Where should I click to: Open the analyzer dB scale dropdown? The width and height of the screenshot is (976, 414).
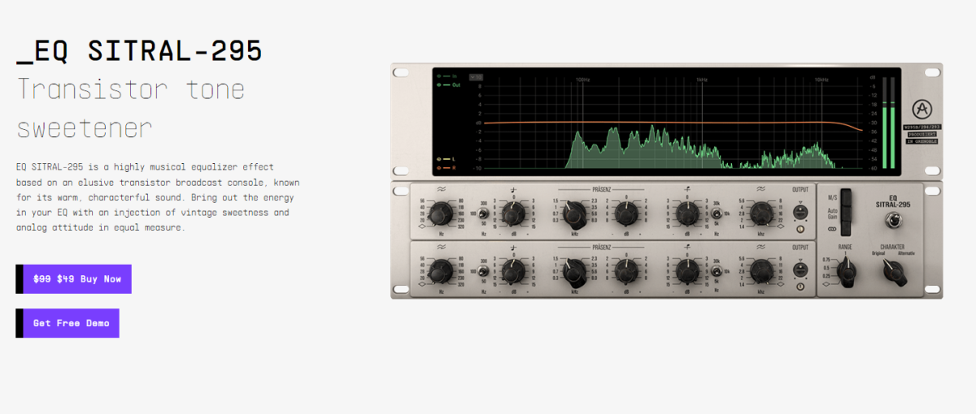[x=476, y=77]
